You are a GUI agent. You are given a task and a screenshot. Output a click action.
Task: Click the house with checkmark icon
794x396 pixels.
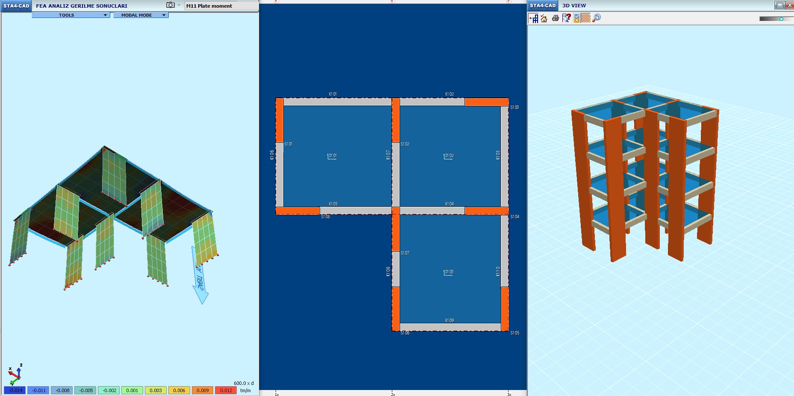(x=544, y=18)
